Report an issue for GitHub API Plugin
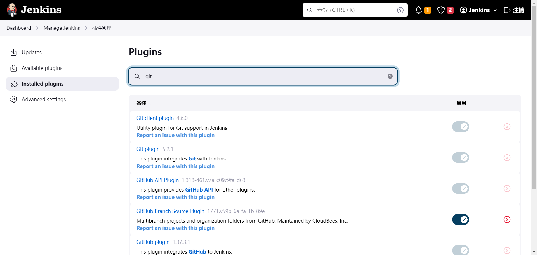This screenshot has width=537, height=255. pos(175,197)
